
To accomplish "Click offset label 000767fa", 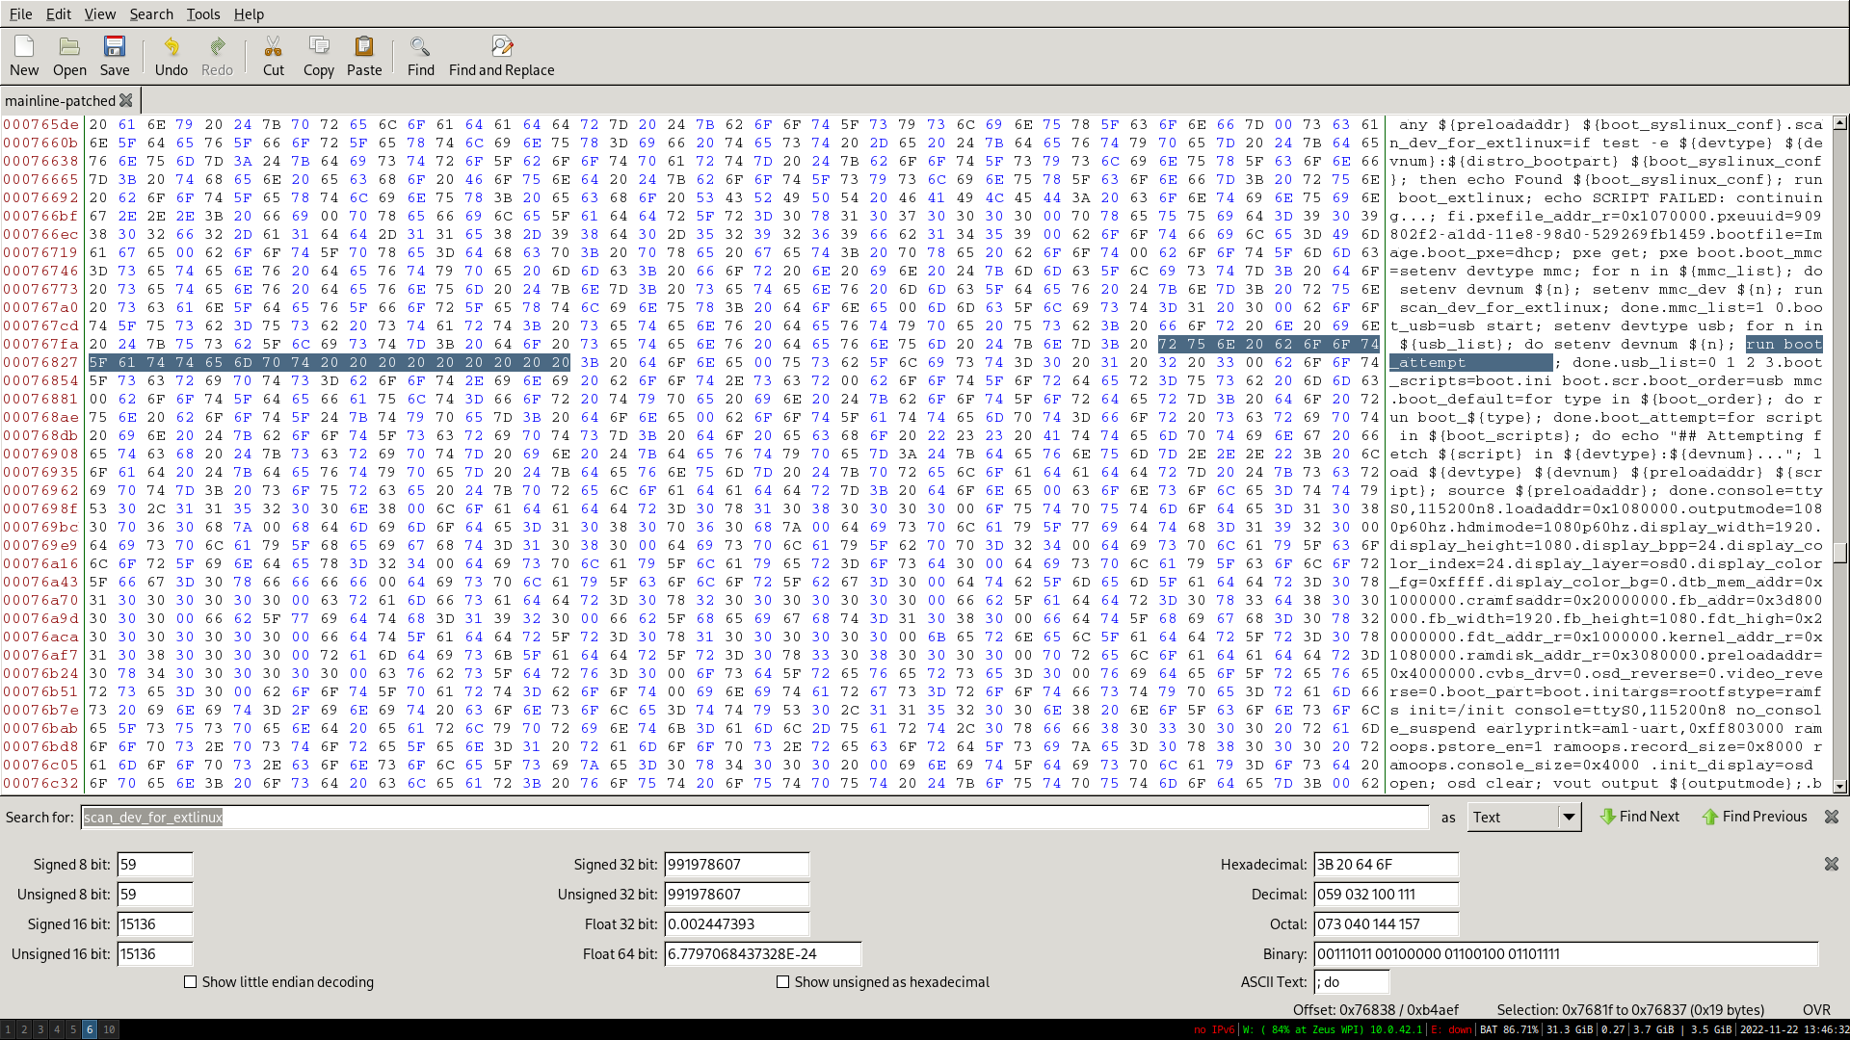I will [x=40, y=344].
